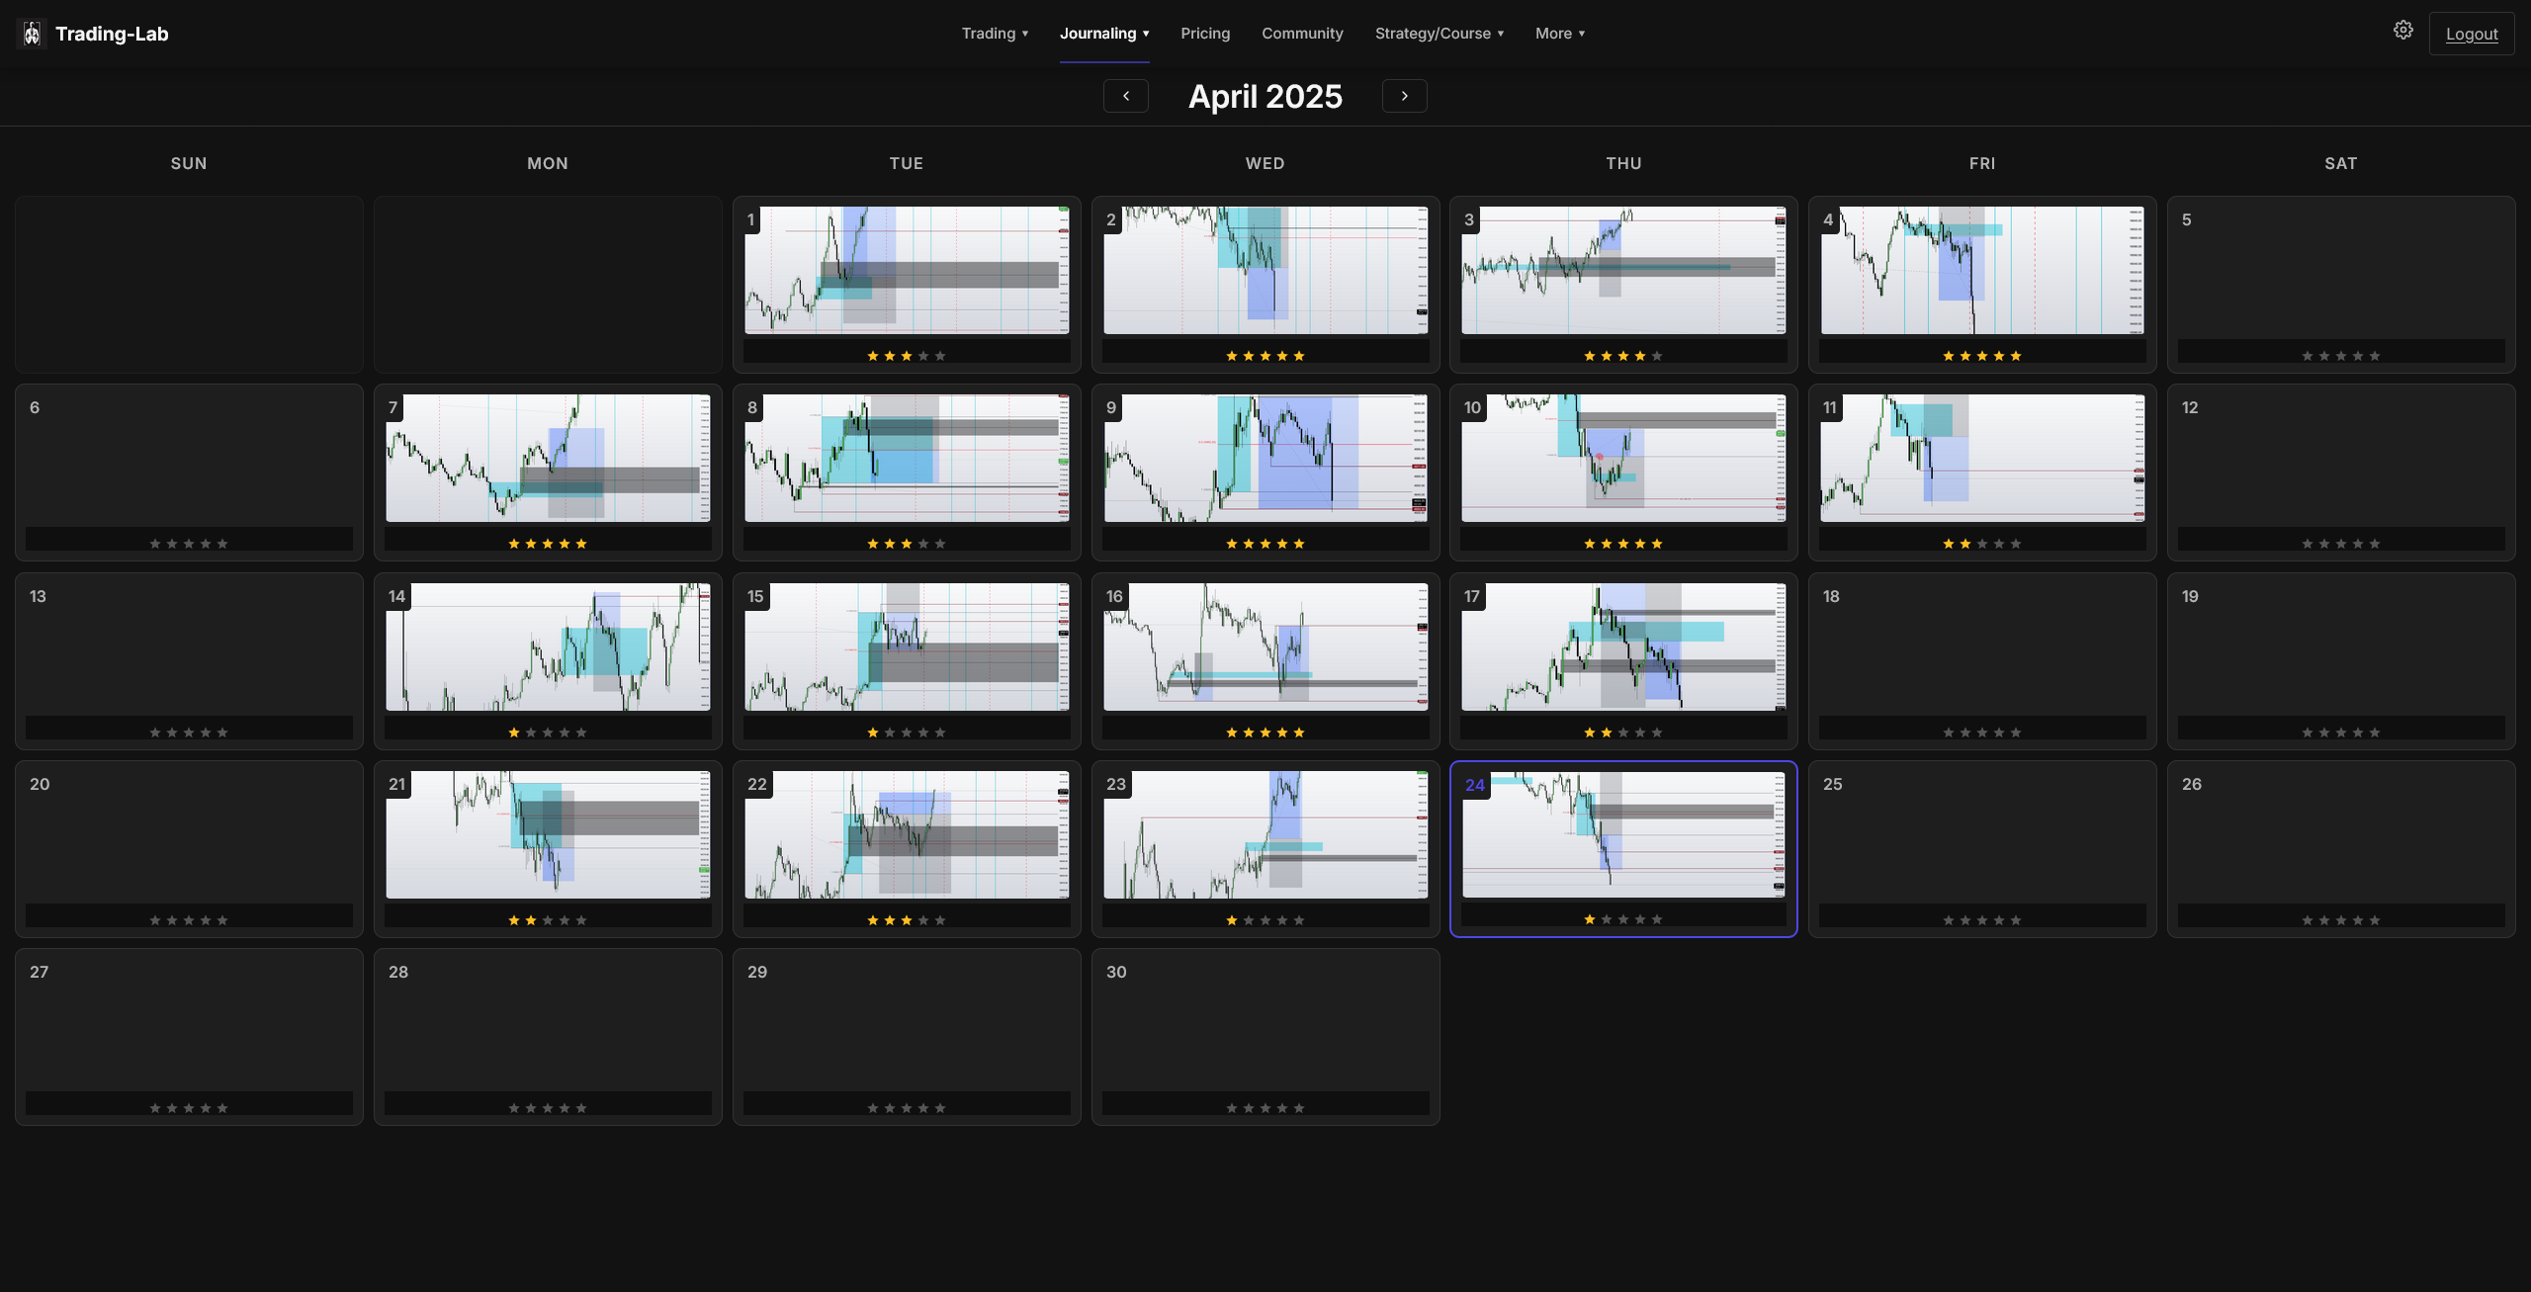
Task: Expand the Trading dropdown menu
Action: pyautogui.click(x=995, y=33)
